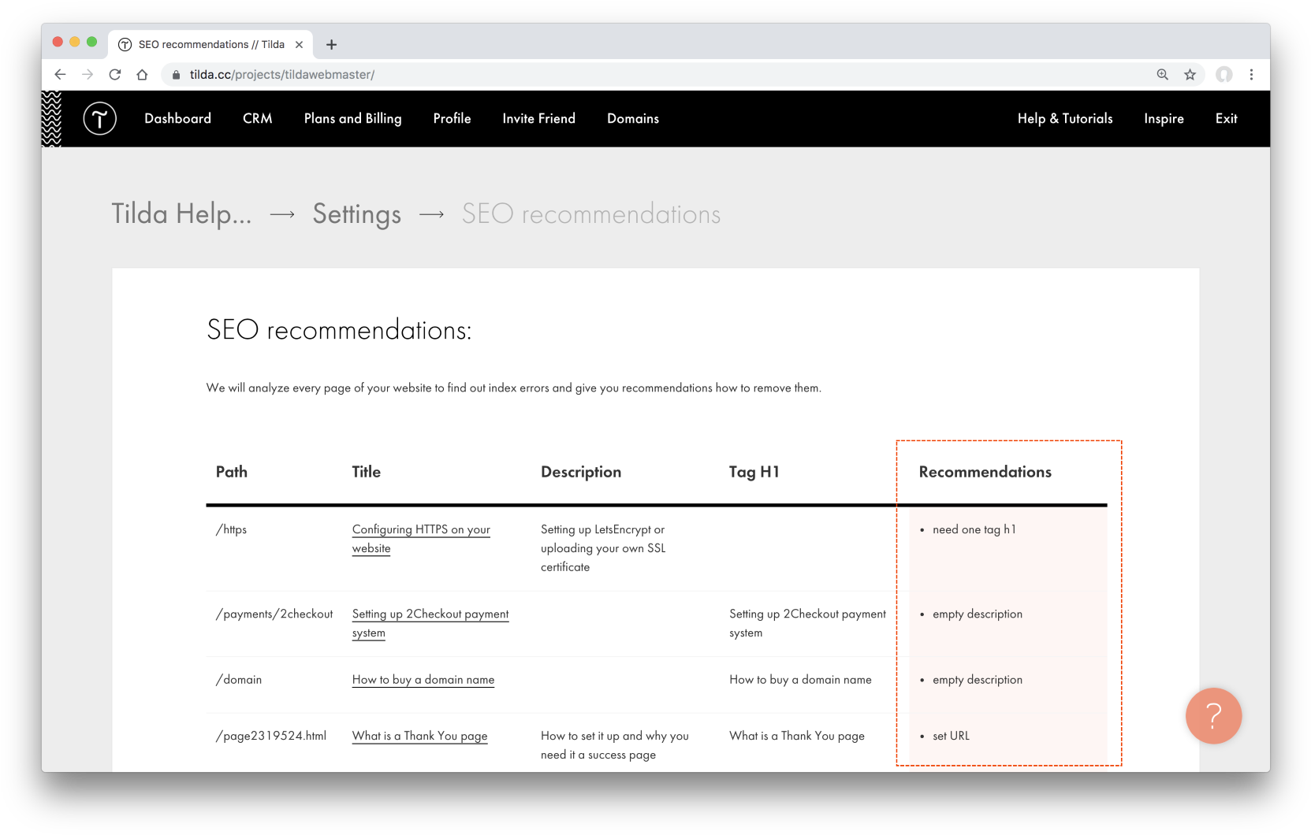
Task: Open the Domains section
Action: click(633, 118)
